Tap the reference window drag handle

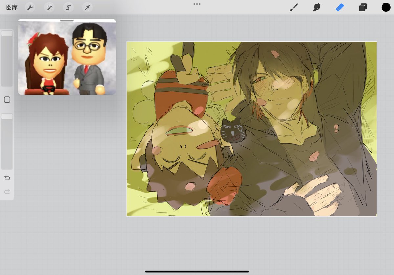67,21
